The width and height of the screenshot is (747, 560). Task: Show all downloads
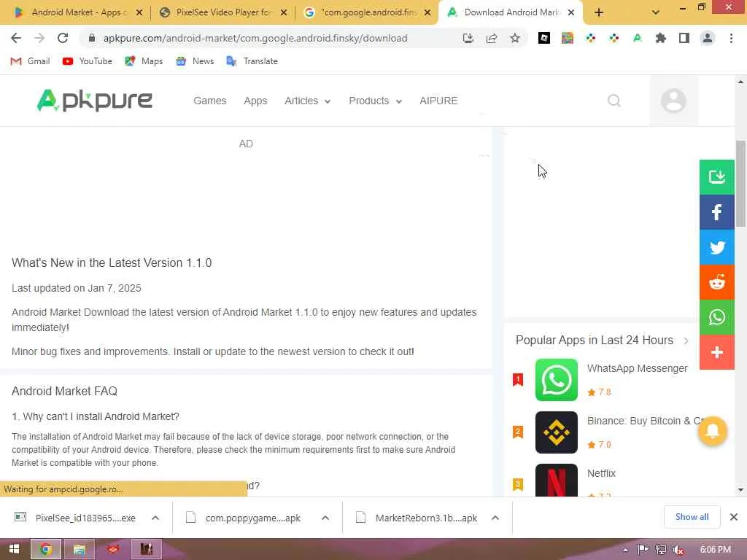[x=692, y=517]
